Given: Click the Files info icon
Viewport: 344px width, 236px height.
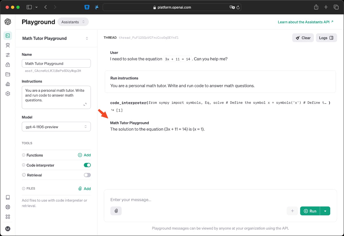Looking at the screenshot, I should [24, 188].
